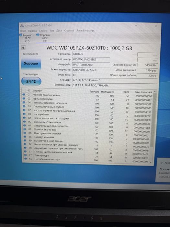Click status icon of attribute C5
This screenshot has width=170, height=227.
pyautogui.click(x=26, y=159)
